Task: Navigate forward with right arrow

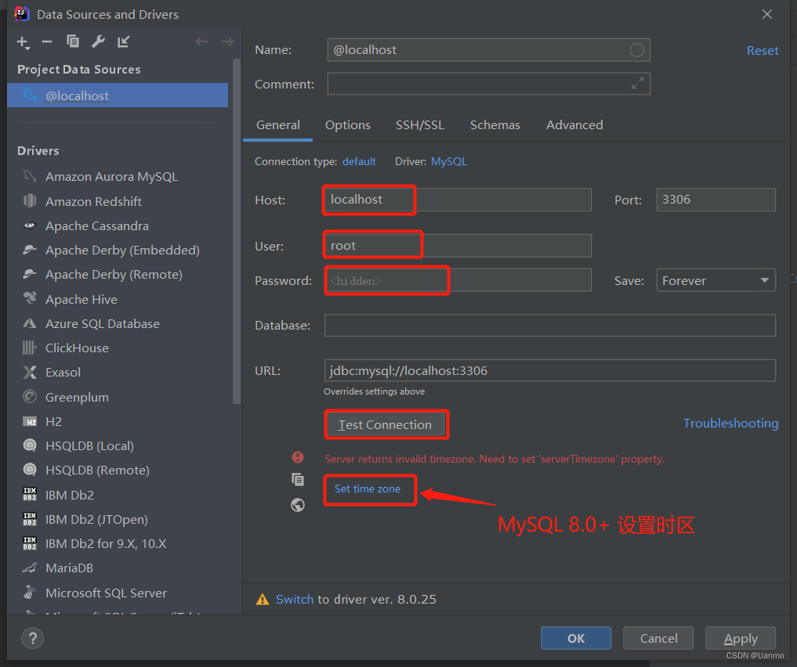Action: [227, 41]
